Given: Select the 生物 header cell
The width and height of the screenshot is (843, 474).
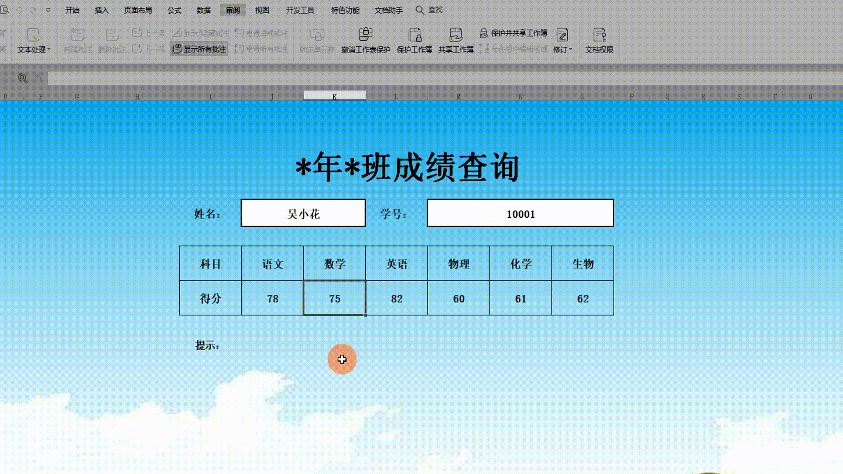Looking at the screenshot, I should (583, 263).
